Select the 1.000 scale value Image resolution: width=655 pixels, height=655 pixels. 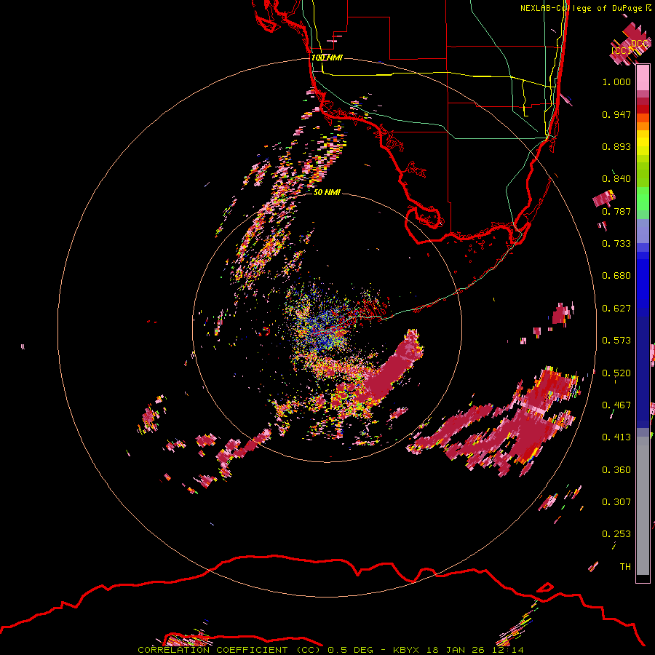pyautogui.click(x=616, y=82)
